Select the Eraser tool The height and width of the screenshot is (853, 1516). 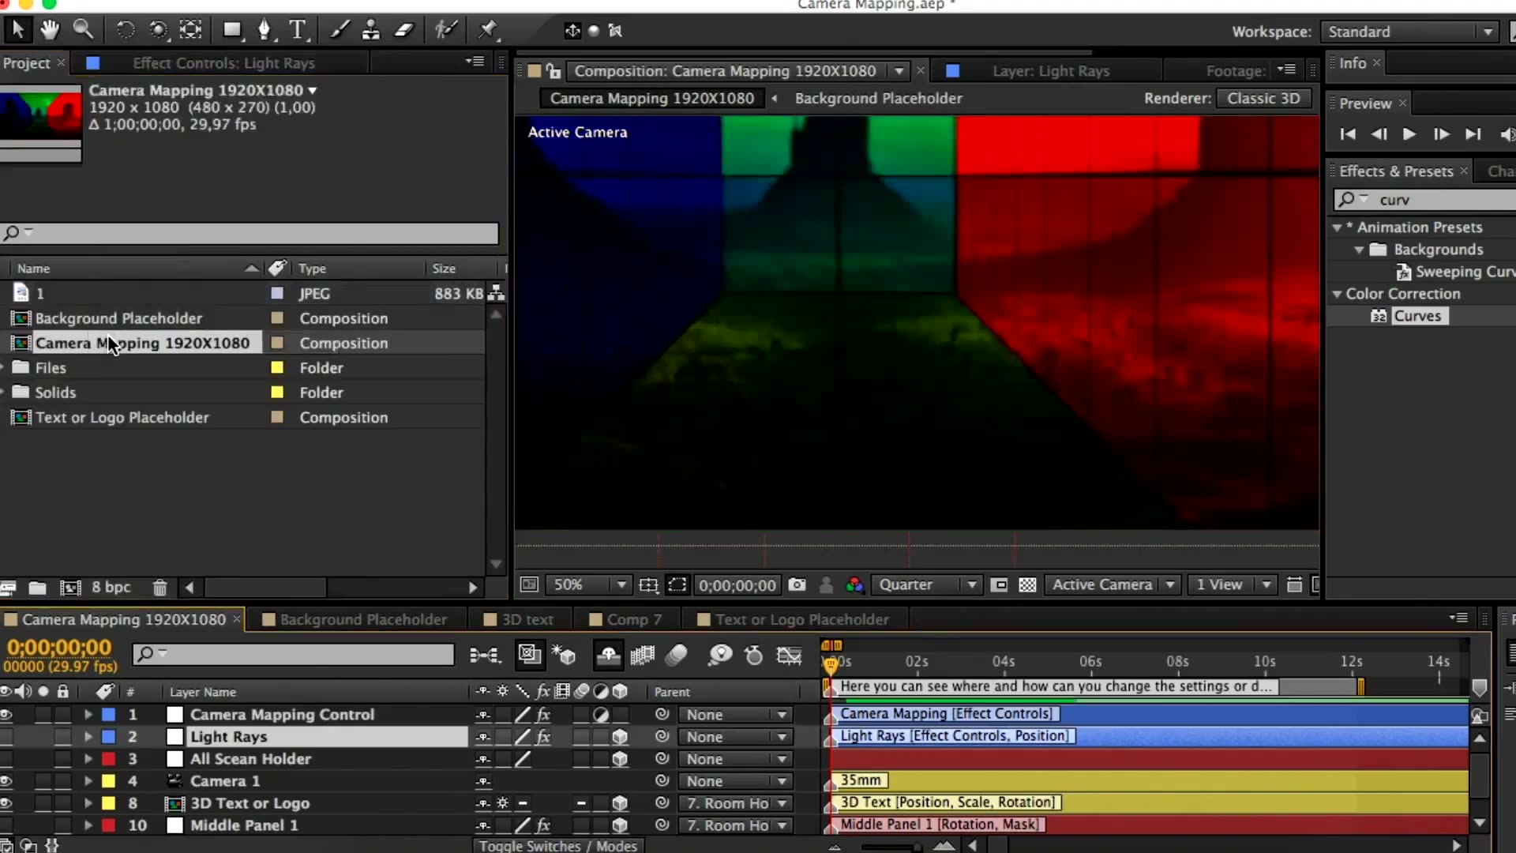(x=403, y=30)
